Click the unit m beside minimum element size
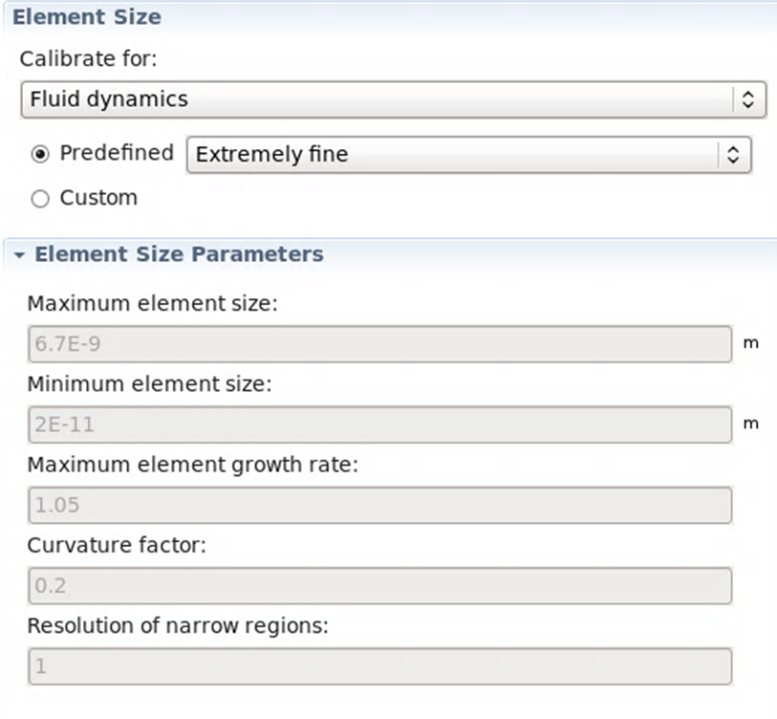This screenshot has width=777, height=719. (x=751, y=424)
